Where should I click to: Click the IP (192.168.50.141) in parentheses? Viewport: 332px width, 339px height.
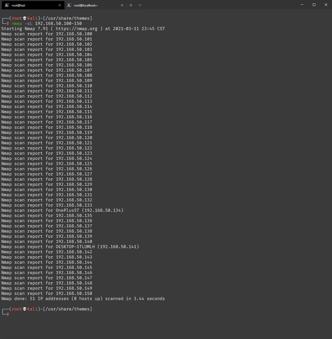[x=118, y=247]
